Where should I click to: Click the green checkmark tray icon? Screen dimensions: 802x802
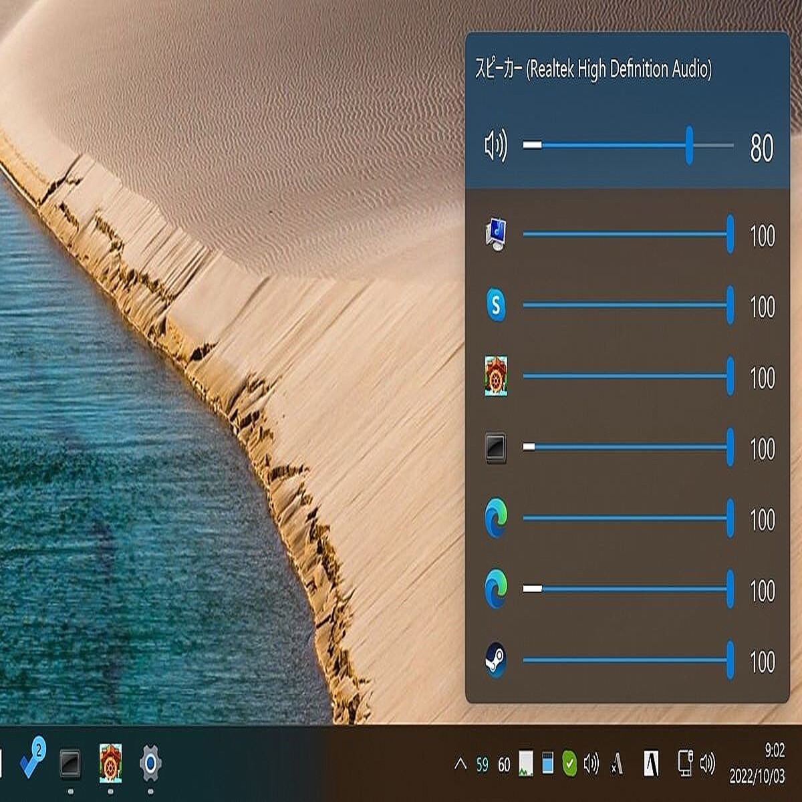click(x=569, y=764)
